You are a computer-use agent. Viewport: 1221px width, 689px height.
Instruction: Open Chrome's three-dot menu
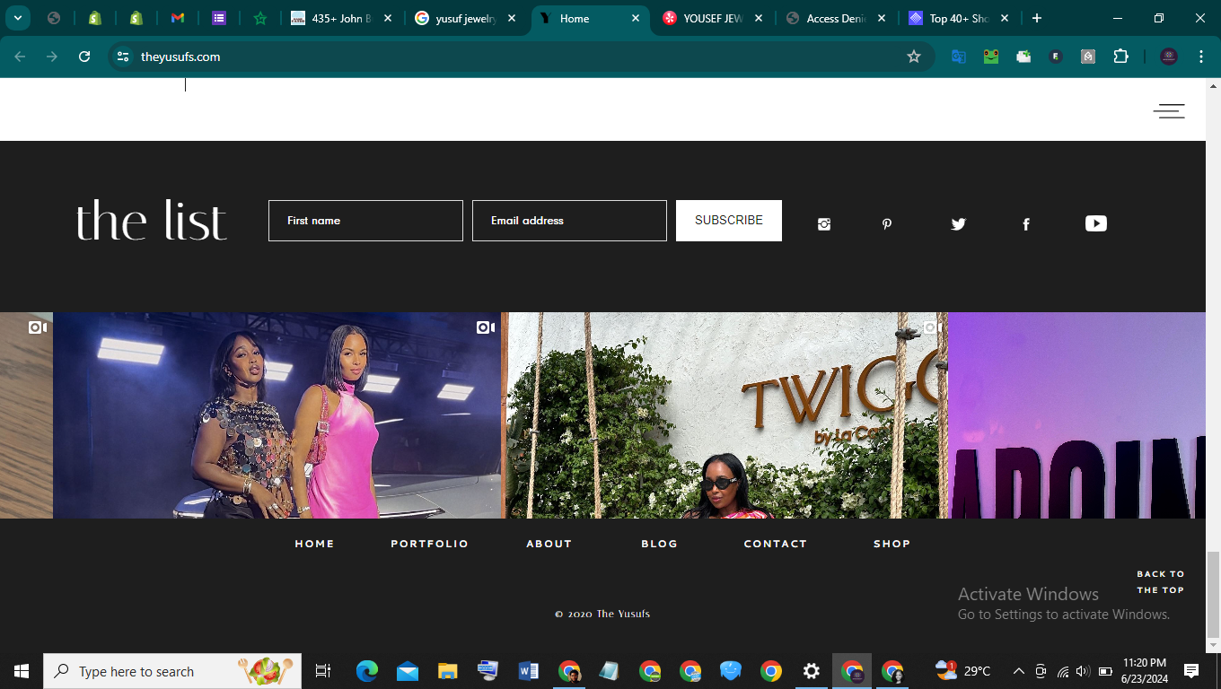(x=1201, y=57)
